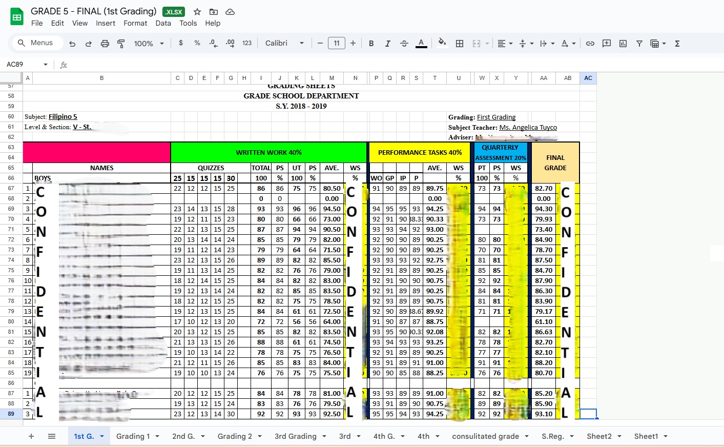Image resolution: width=724 pixels, height=447 pixels.
Task: Increase decimal places
Action: 230,43
